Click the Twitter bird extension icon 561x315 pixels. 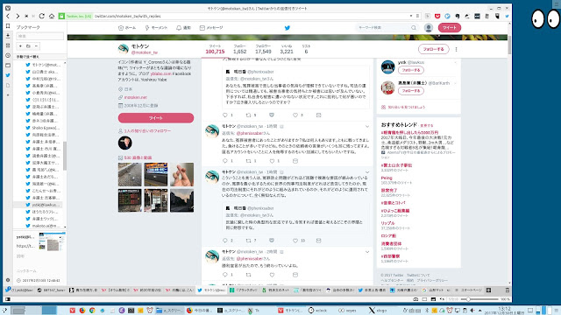tap(507, 16)
